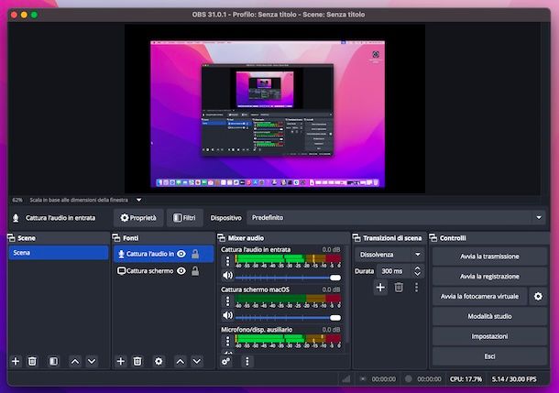
Task: Mute Cattura schermo macOS speaker
Action: (x=227, y=315)
